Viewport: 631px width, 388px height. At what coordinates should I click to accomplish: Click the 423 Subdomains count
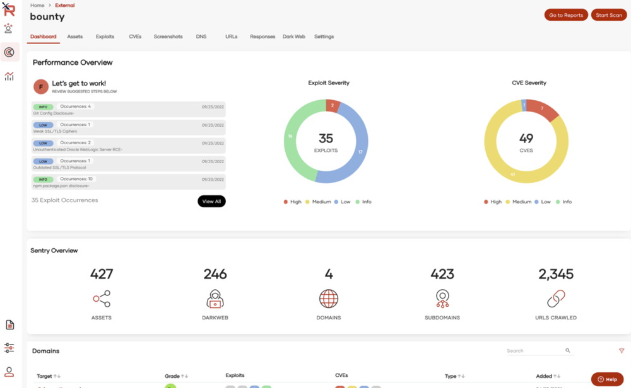point(442,275)
